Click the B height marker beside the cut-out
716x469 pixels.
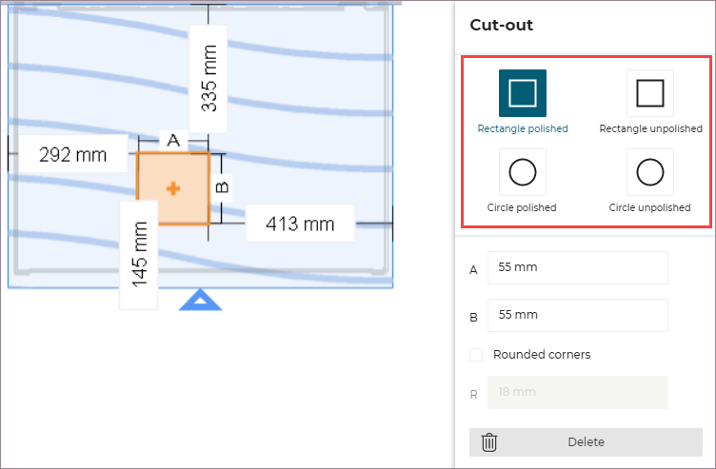point(223,187)
